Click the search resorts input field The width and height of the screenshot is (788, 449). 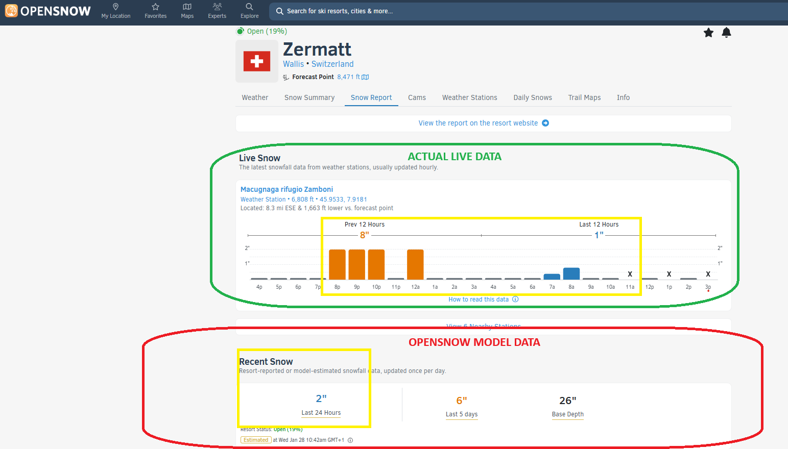460,11
